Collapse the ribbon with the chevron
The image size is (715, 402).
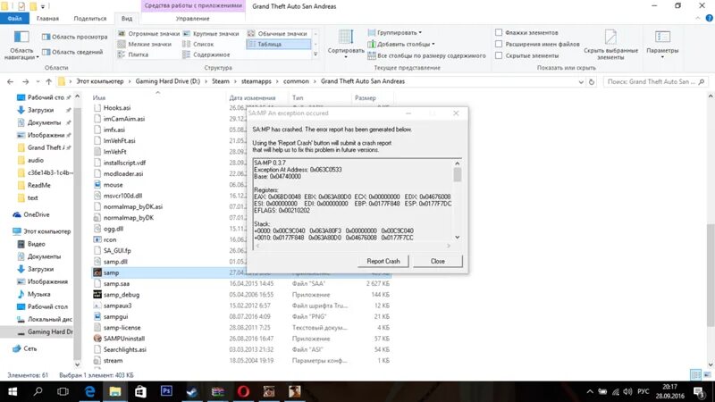(x=698, y=19)
